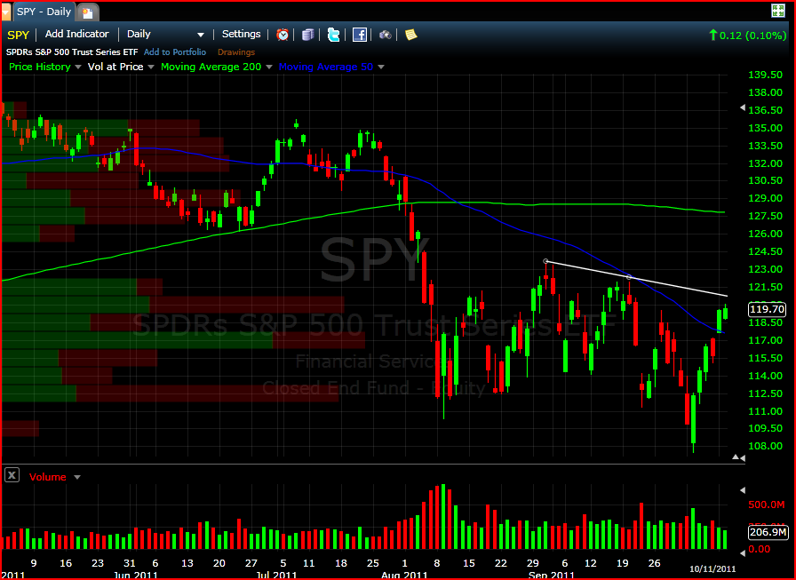Click the 139.50 price axis label
Viewport: 796px width, 580px height.
pyautogui.click(x=765, y=75)
